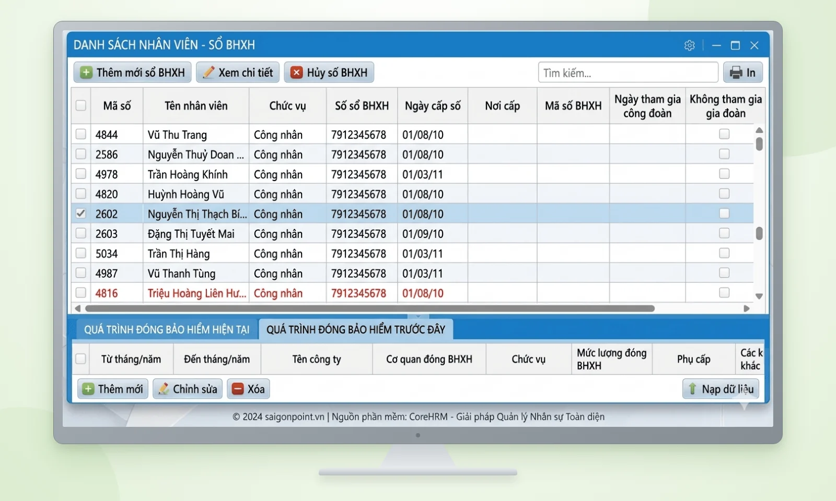Click the Chỉnh sửa button
The width and height of the screenshot is (836, 501).
[188, 389]
